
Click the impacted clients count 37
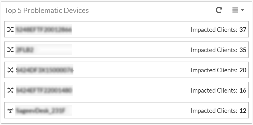point(243,30)
